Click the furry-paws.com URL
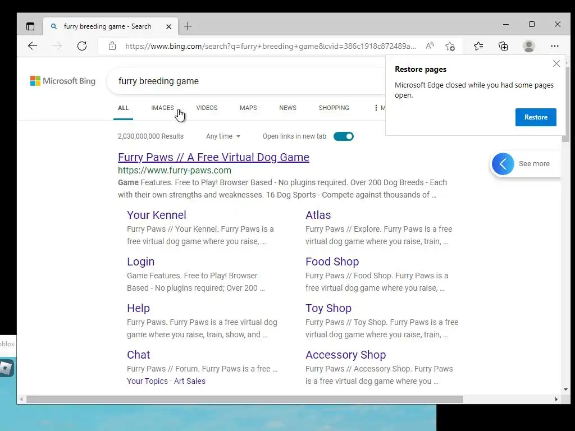This screenshot has height=431, width=575. [175, 171]
